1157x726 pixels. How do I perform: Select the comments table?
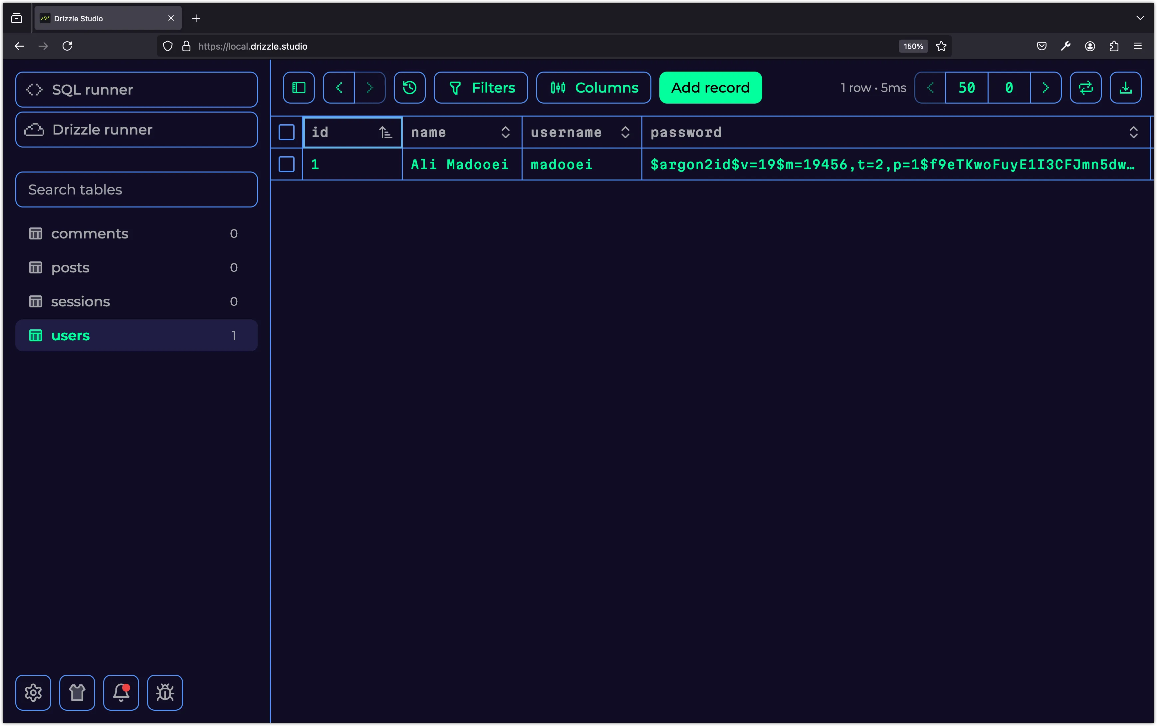click(136, 233)
